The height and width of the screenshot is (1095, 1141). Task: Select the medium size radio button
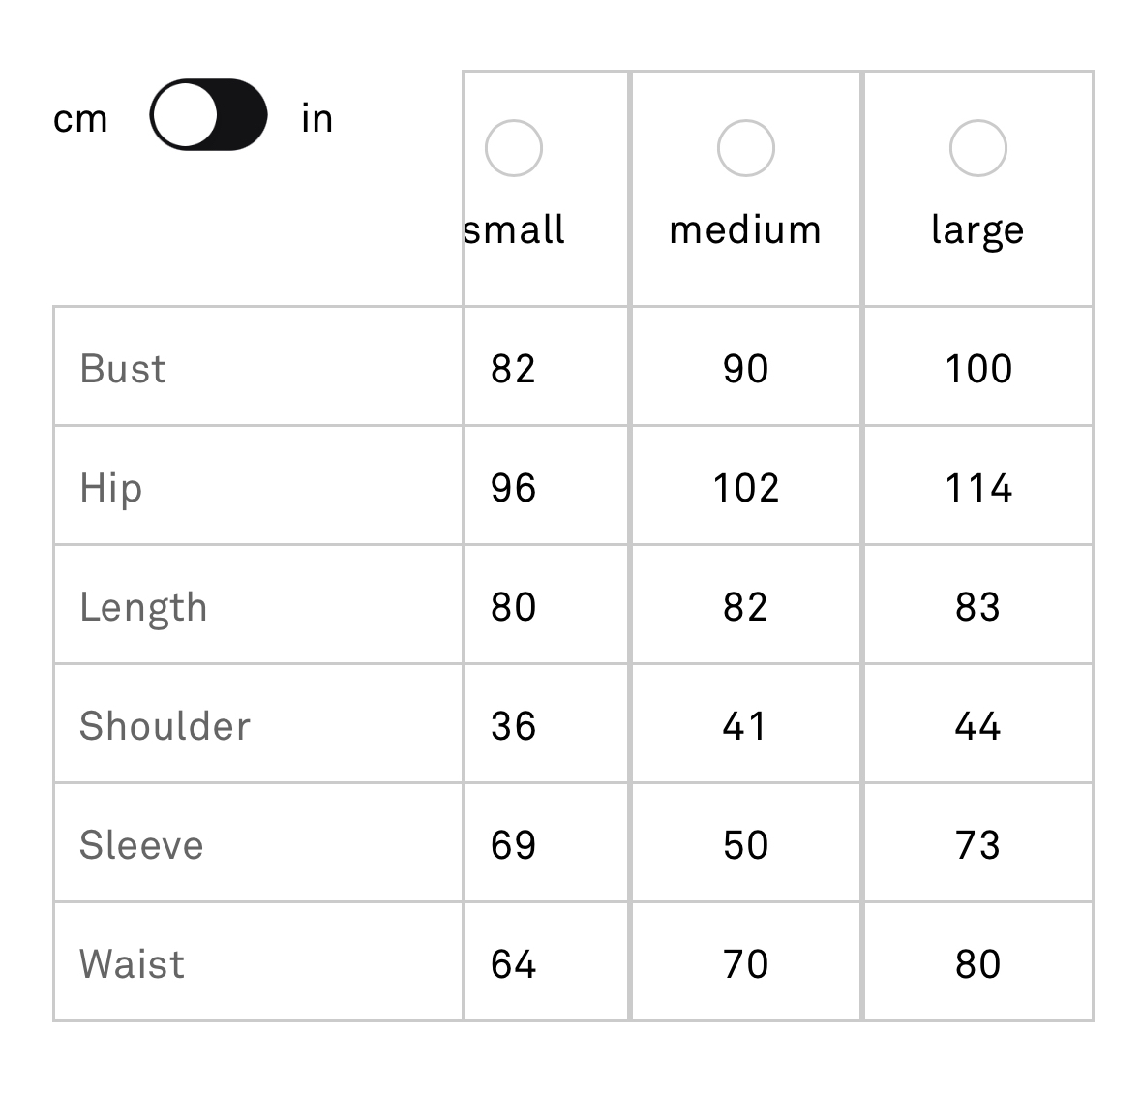pos(746,148)
